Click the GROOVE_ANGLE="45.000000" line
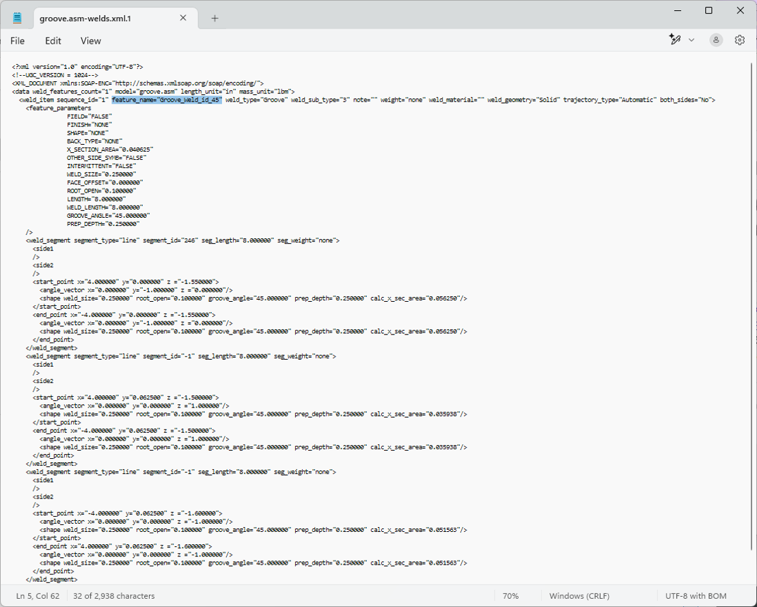 pyautogui.click(x=108, y=216)
